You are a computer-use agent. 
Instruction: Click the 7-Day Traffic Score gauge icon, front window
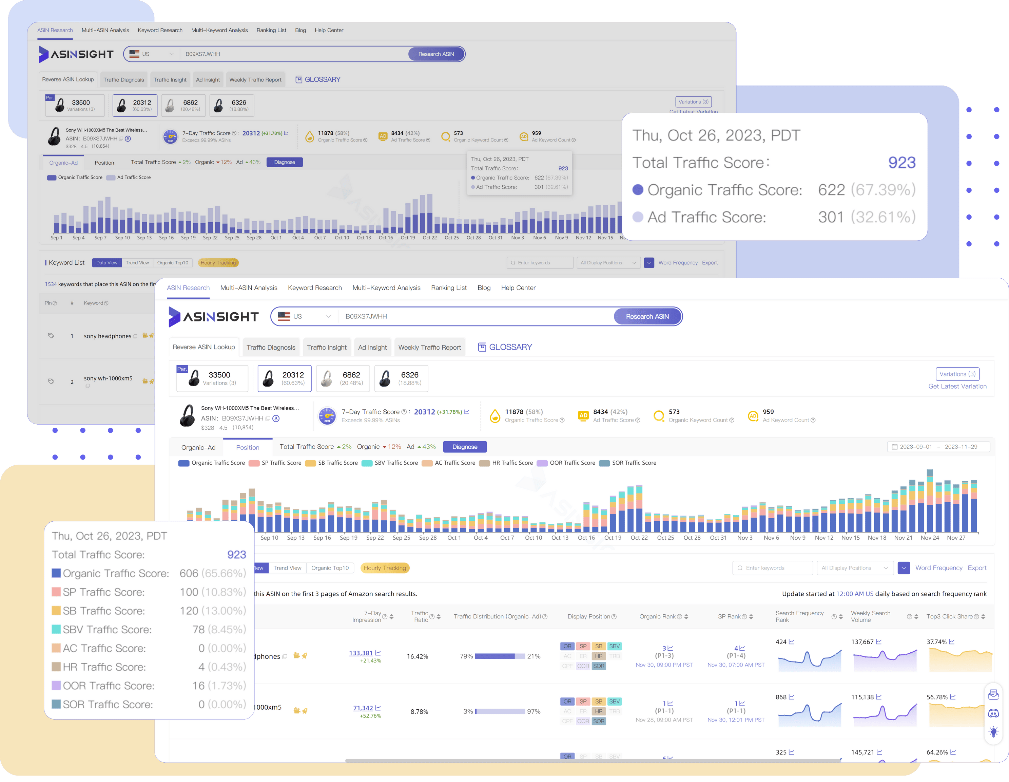coord(327,416)
